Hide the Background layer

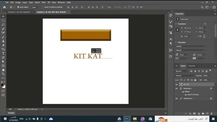pyautogui.click(x=176, y=99)
